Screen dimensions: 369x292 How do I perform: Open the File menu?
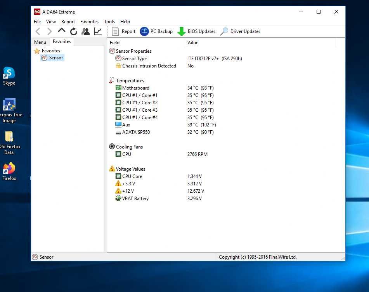click(x=37, y=22)
